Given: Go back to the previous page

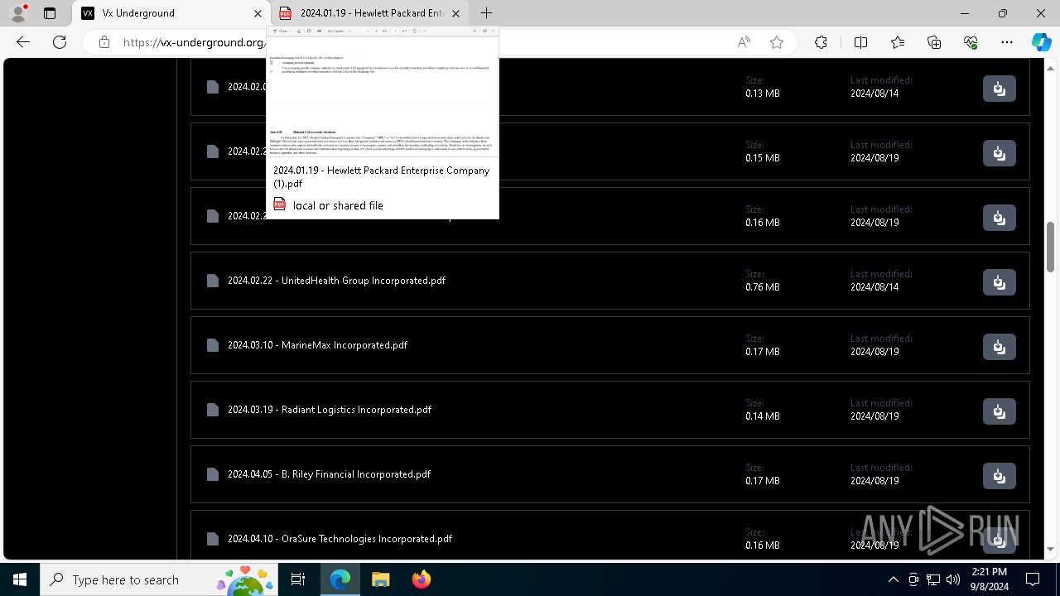Looking at the screenshot, I should pos(23,42).
